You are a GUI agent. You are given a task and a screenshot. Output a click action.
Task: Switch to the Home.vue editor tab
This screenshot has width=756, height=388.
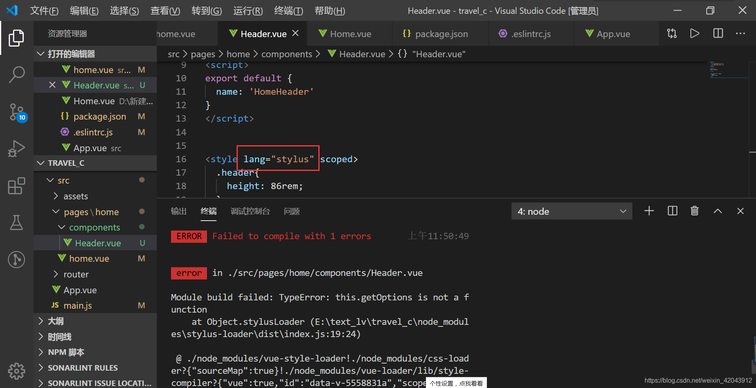click(x=350, y=34)
